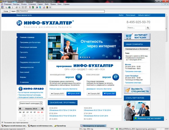Click the red stamp icon in toolbar

pyautogui.click(x=30, y=7)
